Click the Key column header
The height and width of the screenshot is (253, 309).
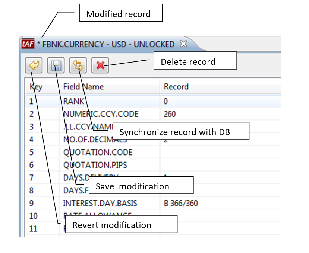coord(36,87)
